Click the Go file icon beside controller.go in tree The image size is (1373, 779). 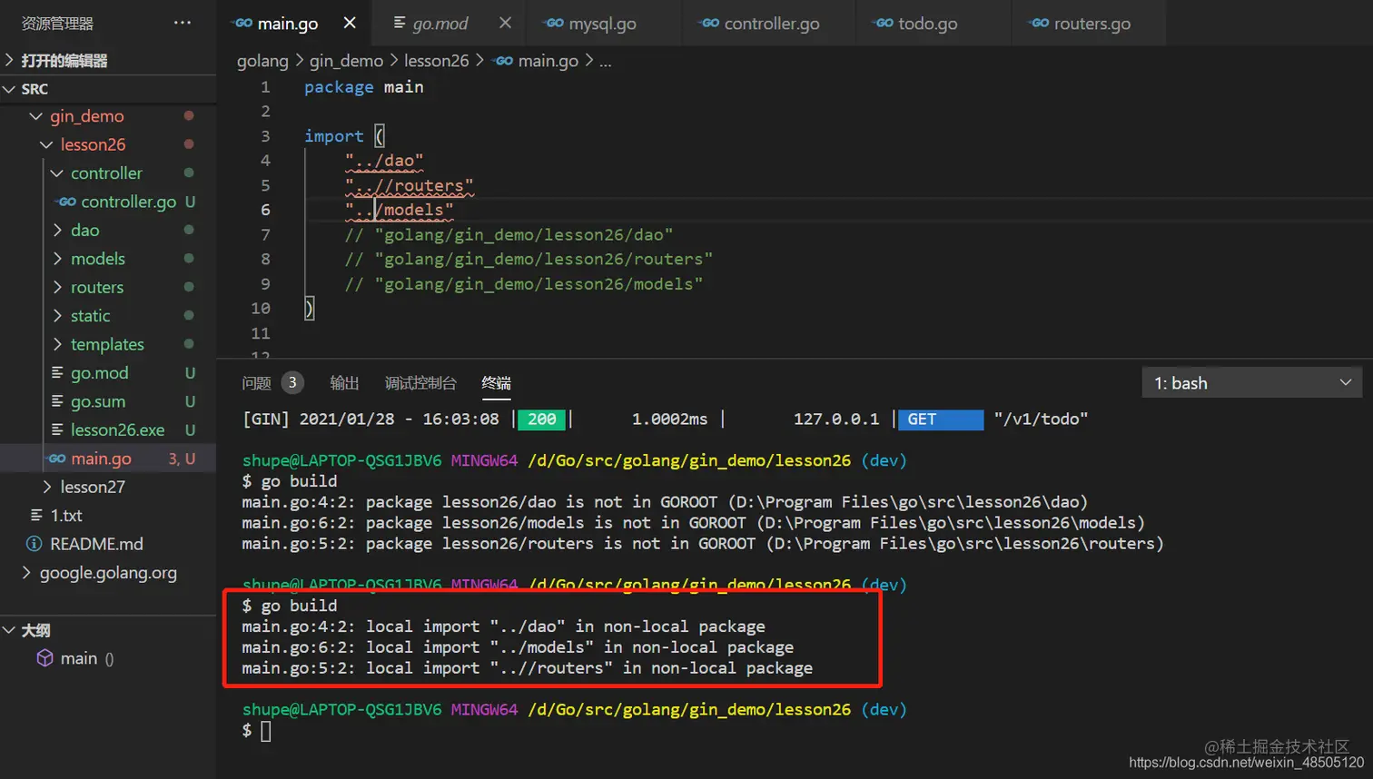click(66, 202)
